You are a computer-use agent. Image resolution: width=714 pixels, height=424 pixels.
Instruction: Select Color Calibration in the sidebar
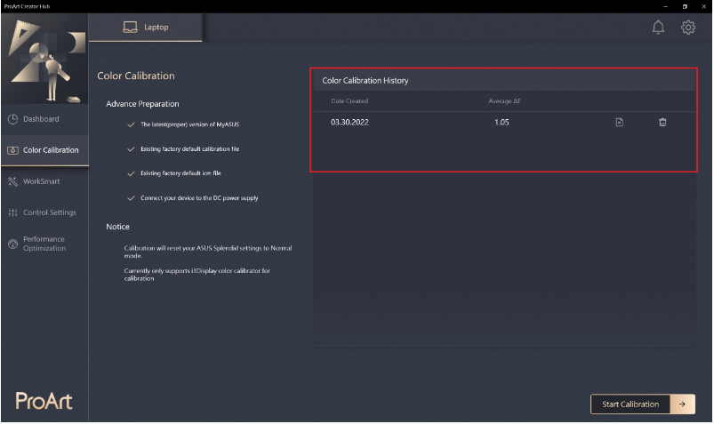[44, 150]
